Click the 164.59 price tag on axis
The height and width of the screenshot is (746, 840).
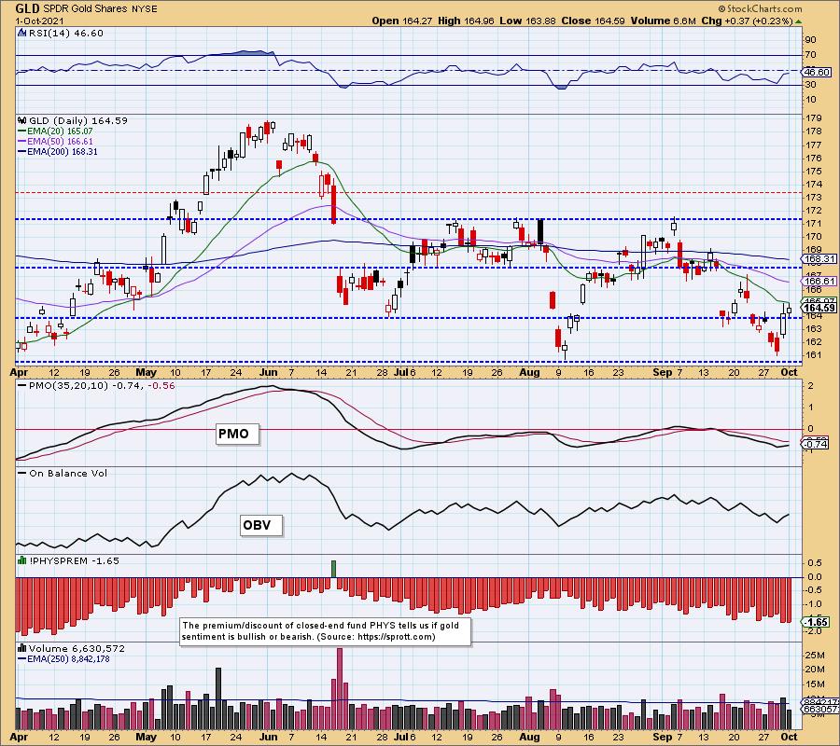tap(819, 308)
